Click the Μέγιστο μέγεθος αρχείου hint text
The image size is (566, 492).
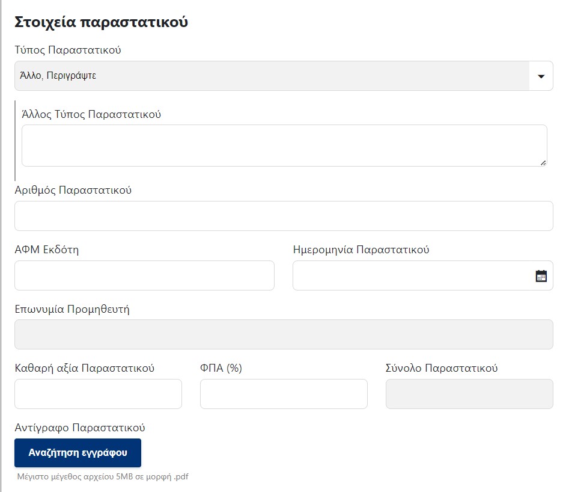pos(103,476)
